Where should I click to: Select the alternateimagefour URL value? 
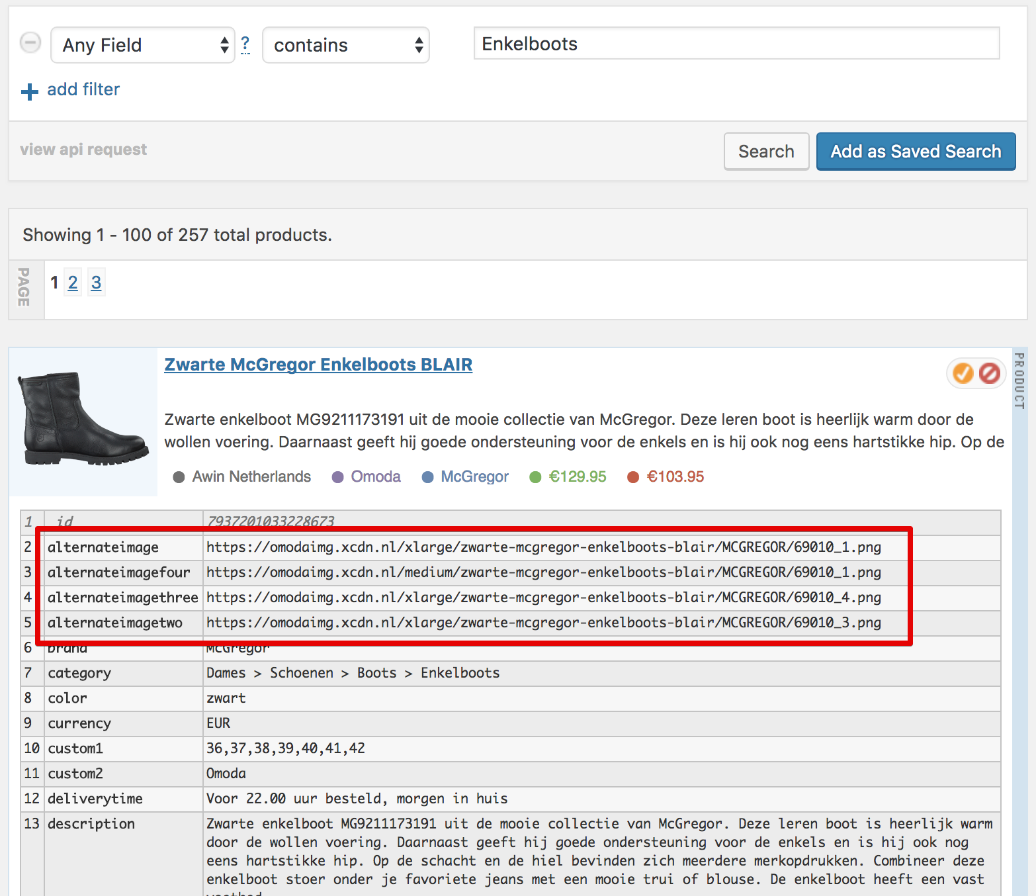click(544, 572)
